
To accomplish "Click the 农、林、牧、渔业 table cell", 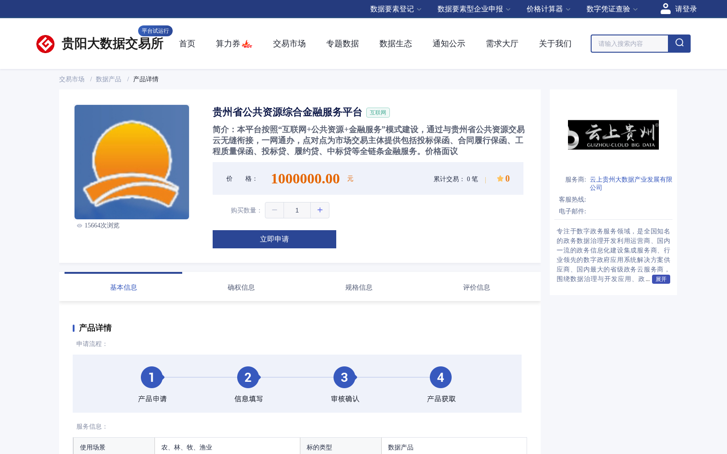I will (227, 447).
